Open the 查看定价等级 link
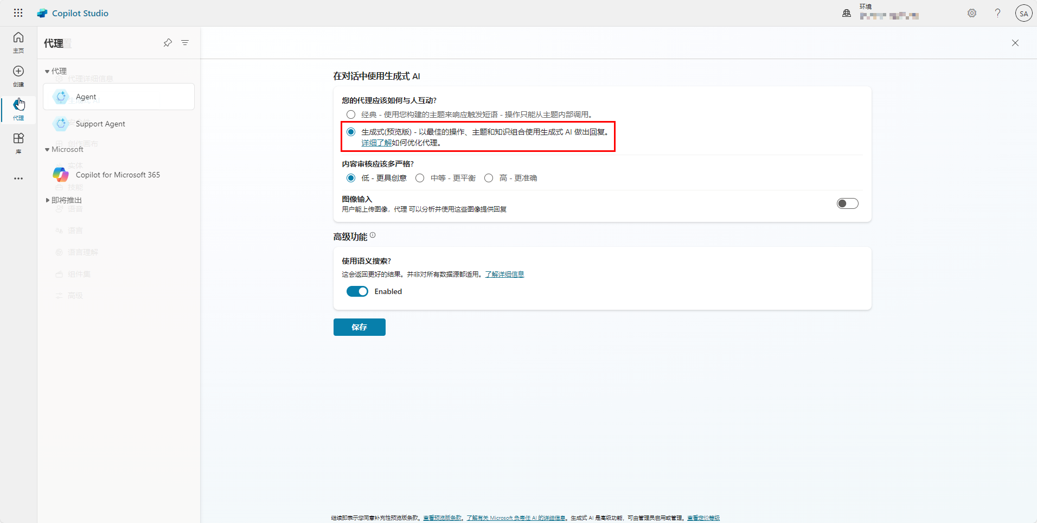1037x523 pixels. [x=703, y=518]
